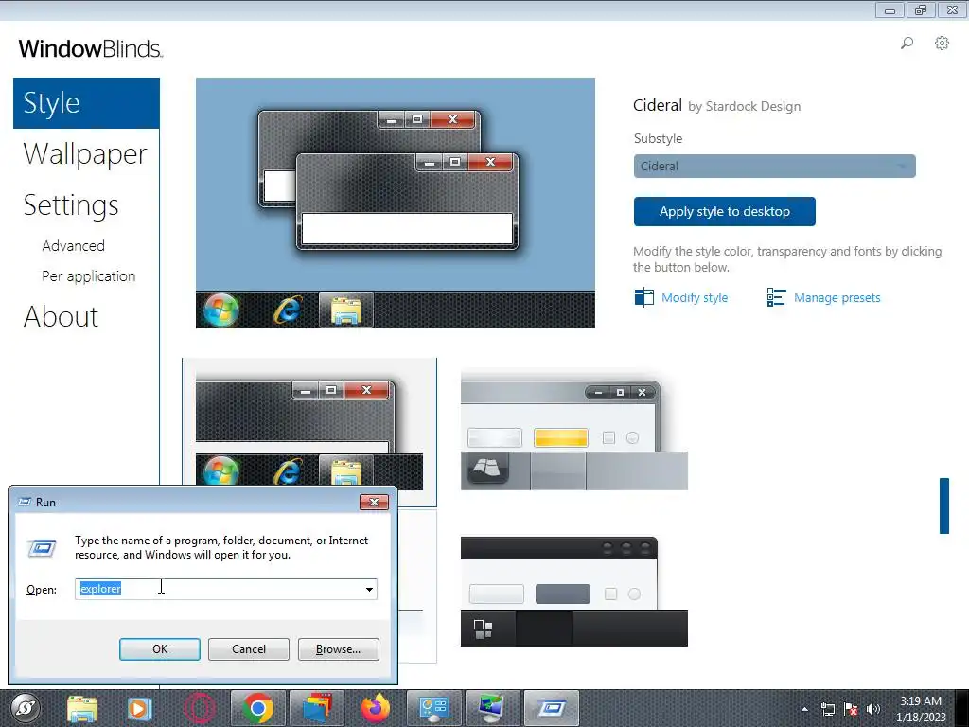Open the Substyle Cideral dropdown

[774, 167]
